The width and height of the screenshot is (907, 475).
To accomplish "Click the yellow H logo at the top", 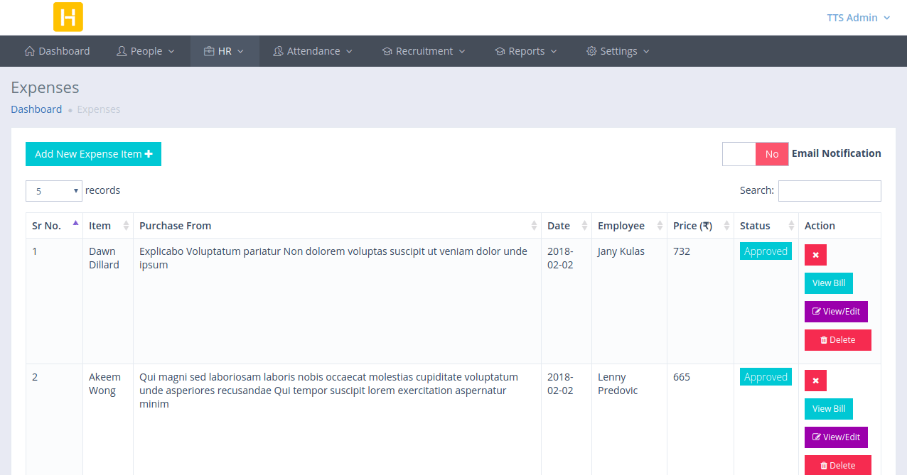I will (x=68, y=17).
